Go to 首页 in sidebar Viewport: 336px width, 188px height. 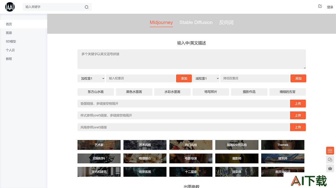point(24,24)
